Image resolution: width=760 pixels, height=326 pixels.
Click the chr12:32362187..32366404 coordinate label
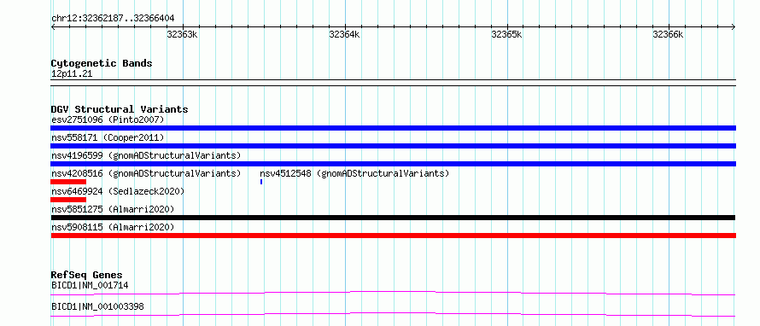coord(113,19)
